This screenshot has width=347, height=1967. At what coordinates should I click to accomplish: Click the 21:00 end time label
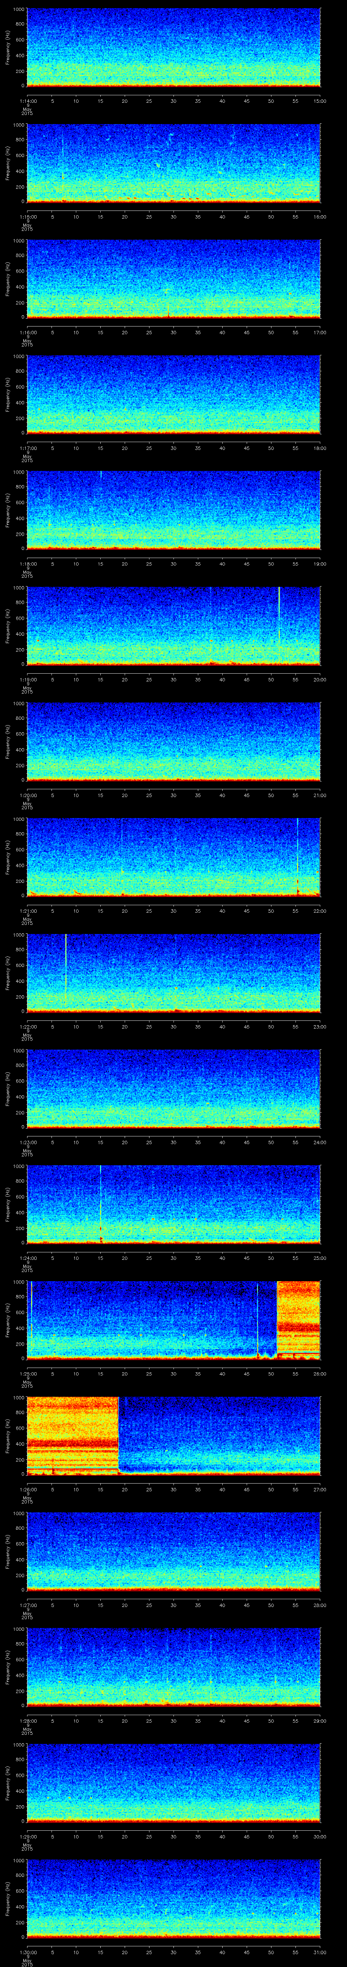point(320,795)
